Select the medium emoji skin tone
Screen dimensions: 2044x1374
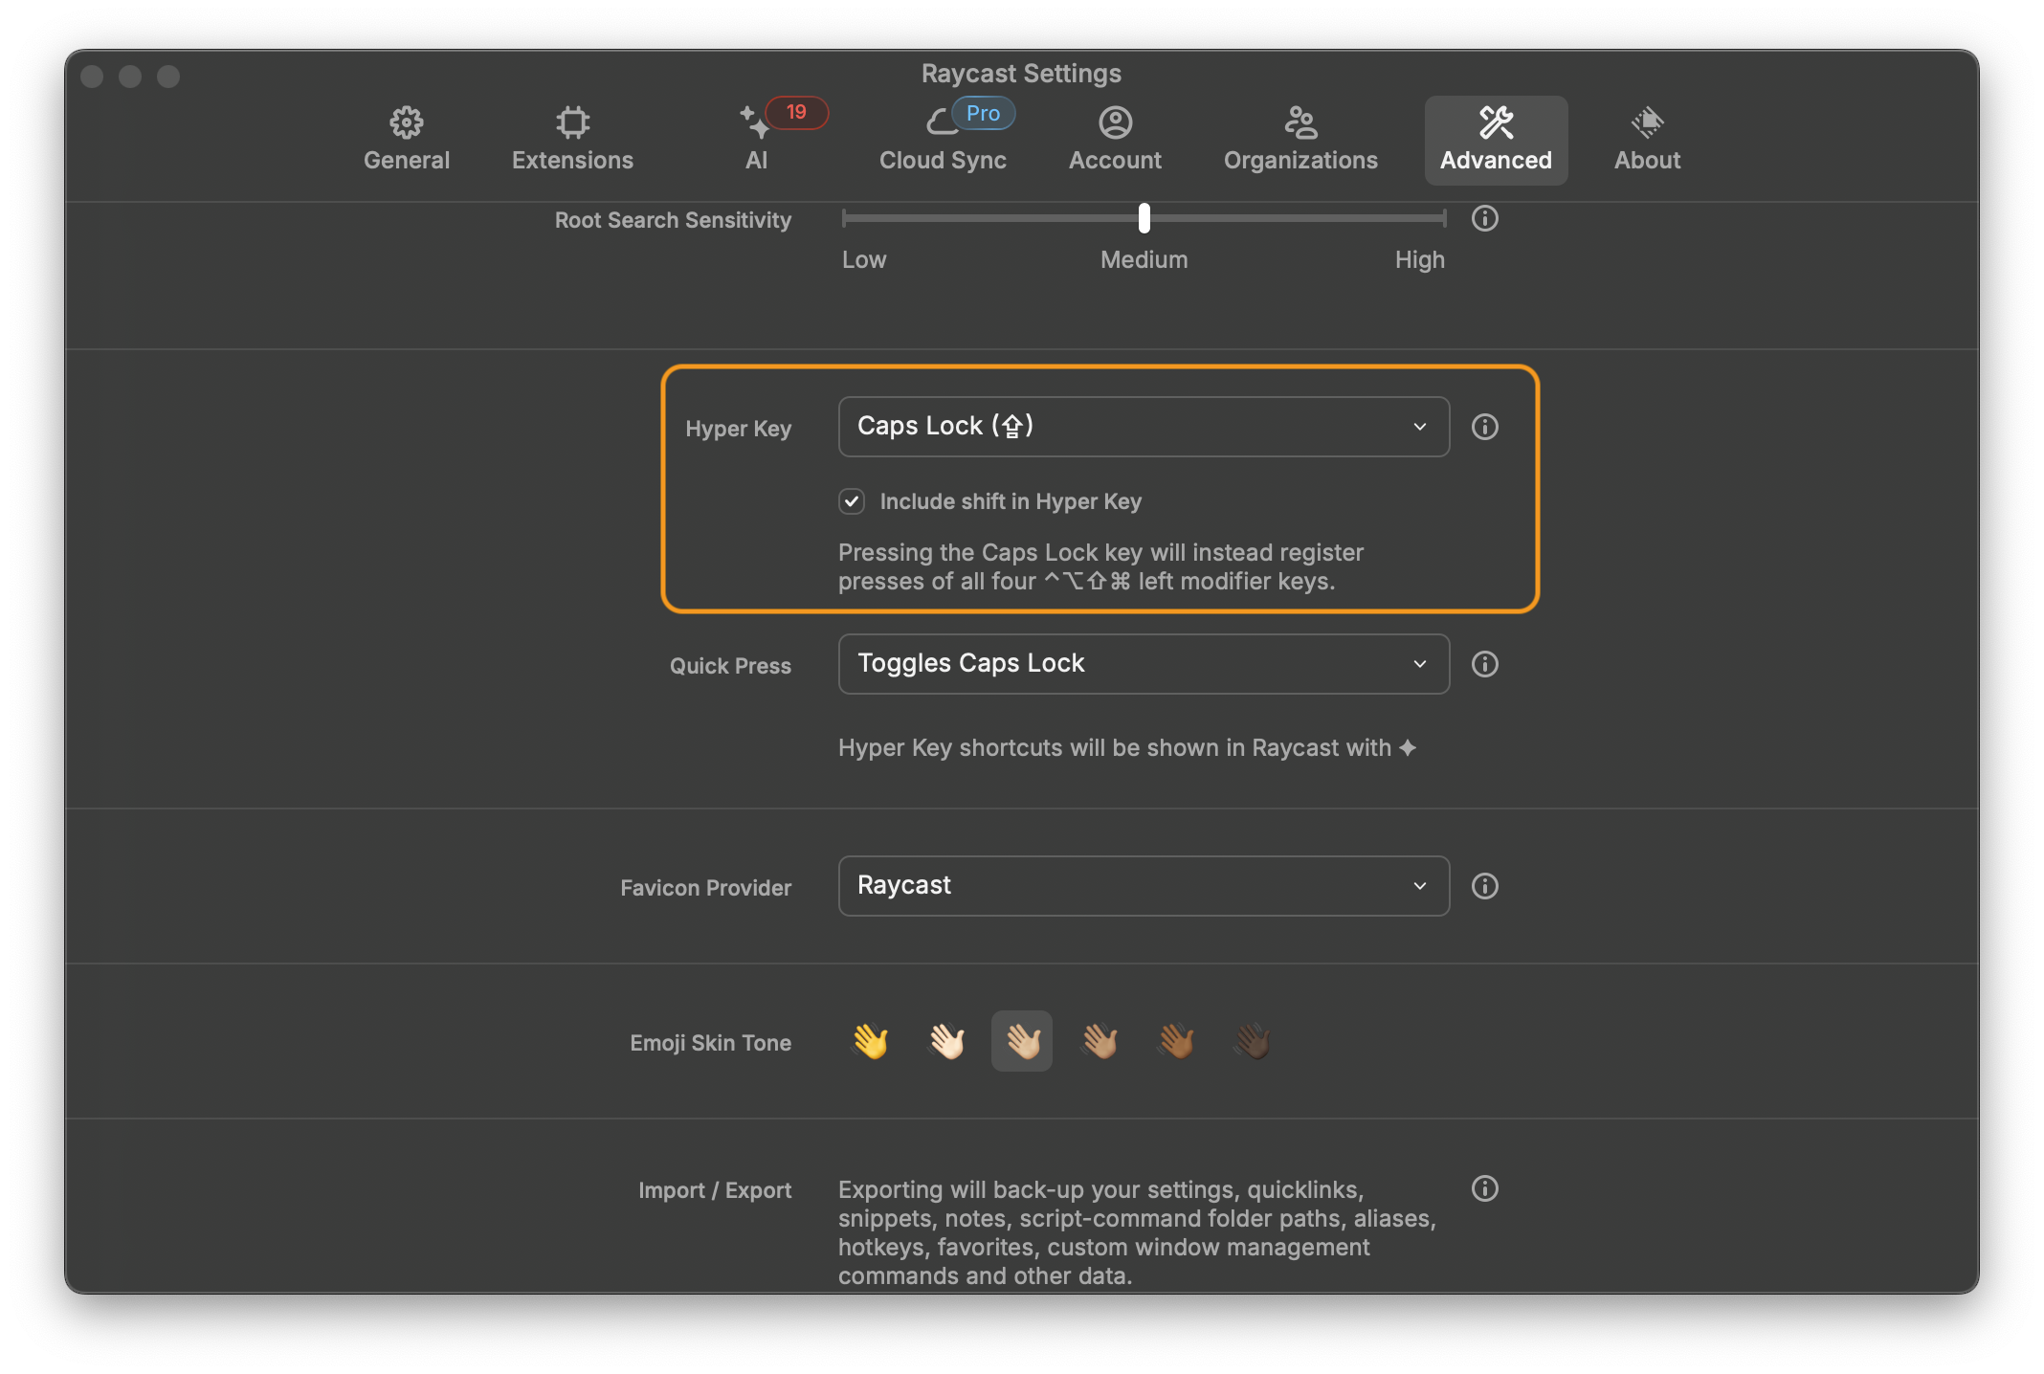pyautogui.click(x=1100, y=1041)
